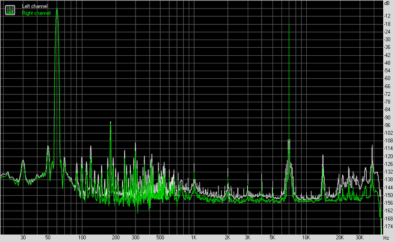Click the 'dB' axis unit label

click(x=387, y=3)
